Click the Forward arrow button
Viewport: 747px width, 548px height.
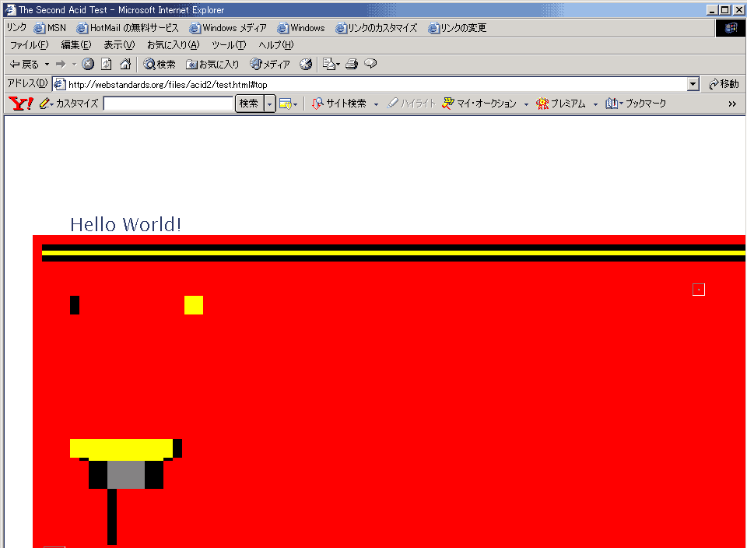(61, 64)
